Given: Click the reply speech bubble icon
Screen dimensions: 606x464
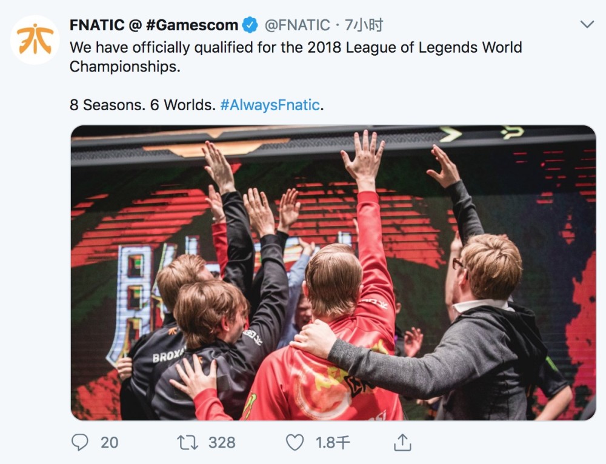Looking at the screenshot, I should pos(80,442).
